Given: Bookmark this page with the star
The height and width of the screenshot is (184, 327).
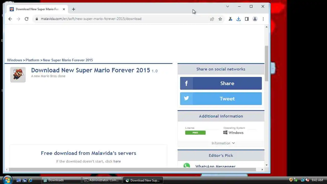Looking at the screenshot, I should pyautogui.click(x=220, y=19).
